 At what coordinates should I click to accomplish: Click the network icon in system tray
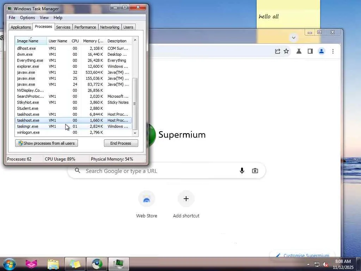pos(317,265)
